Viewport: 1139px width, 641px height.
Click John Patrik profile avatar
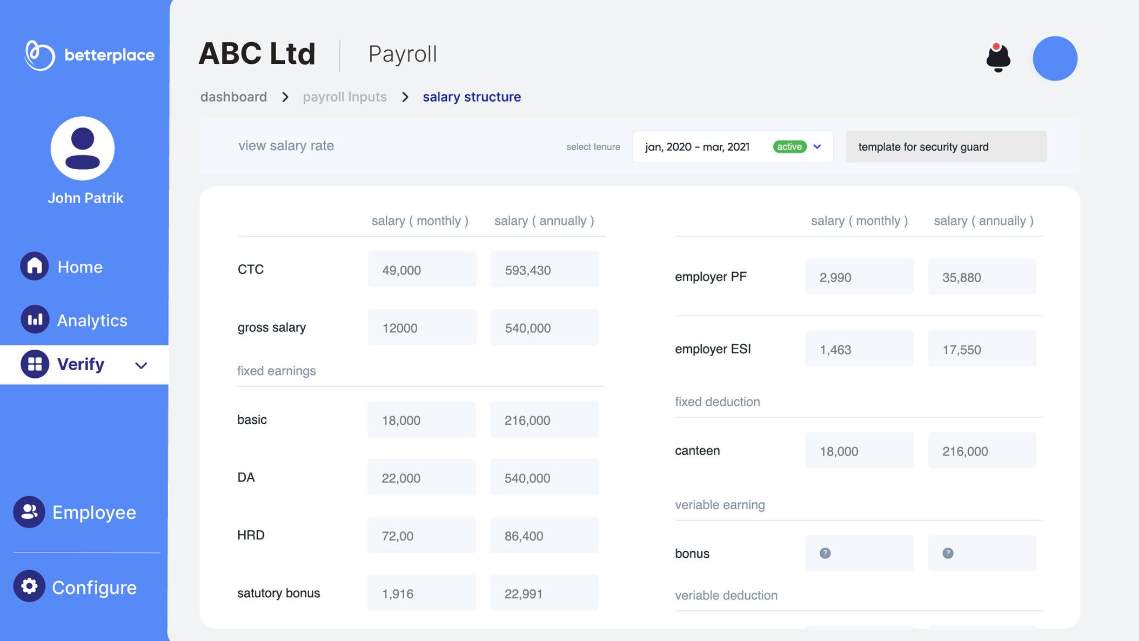click(83, 149)
